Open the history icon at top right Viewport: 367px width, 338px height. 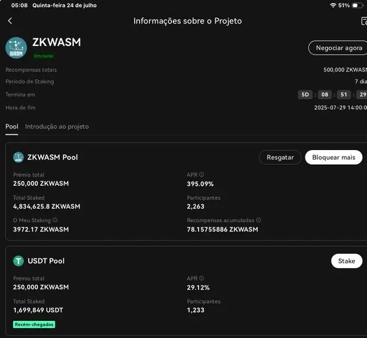tap(364, 21)
